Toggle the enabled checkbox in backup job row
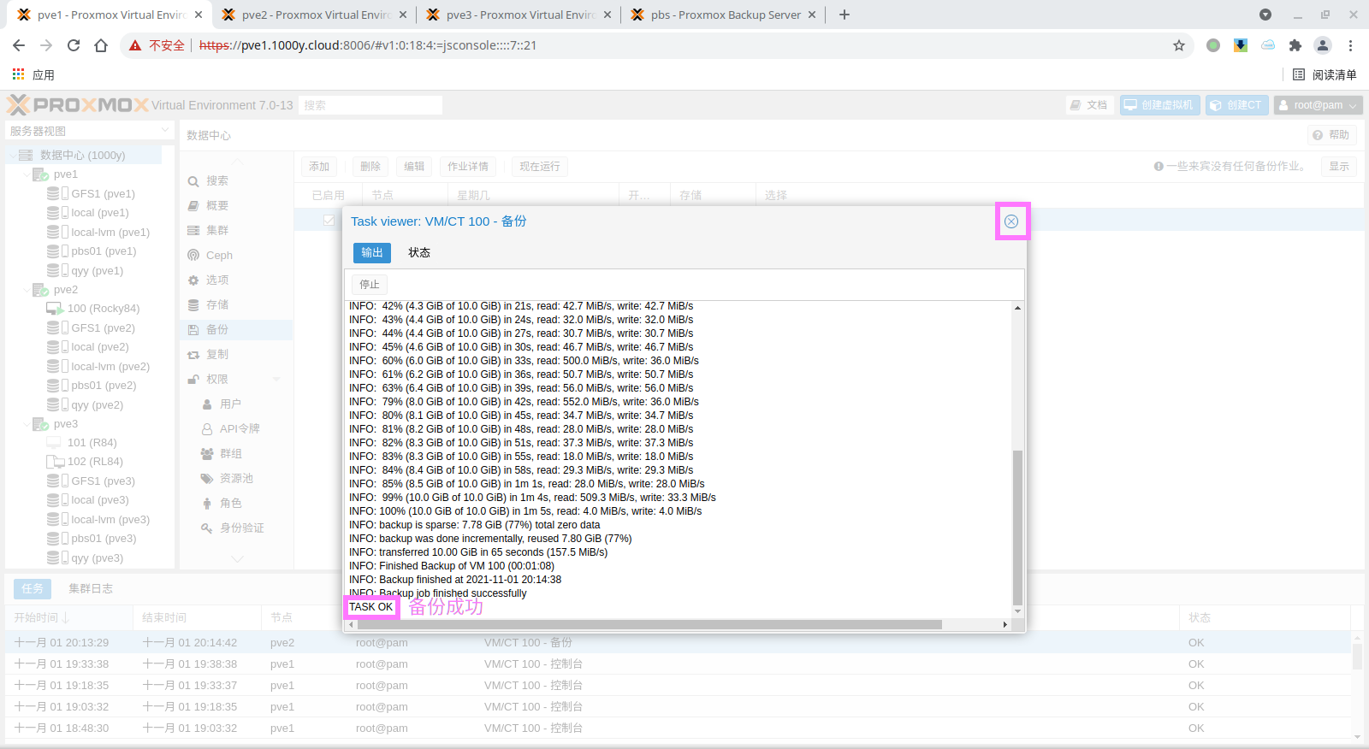Screen dimensions: 1369x749 point(329,220)
